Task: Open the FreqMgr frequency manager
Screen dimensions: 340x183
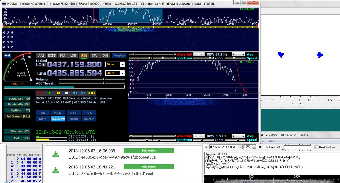Action: pos(119,56)
